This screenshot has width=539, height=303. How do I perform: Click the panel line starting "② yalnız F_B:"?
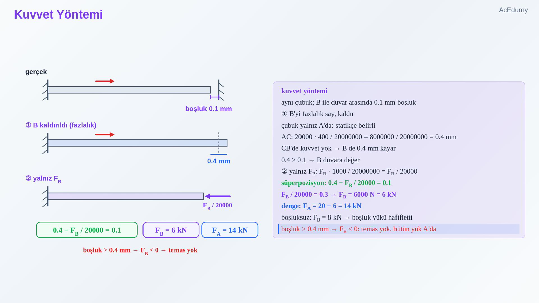pos(349,172)
